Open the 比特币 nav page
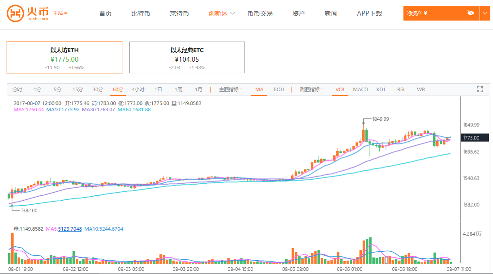493x274 pixels. (141, 13)
